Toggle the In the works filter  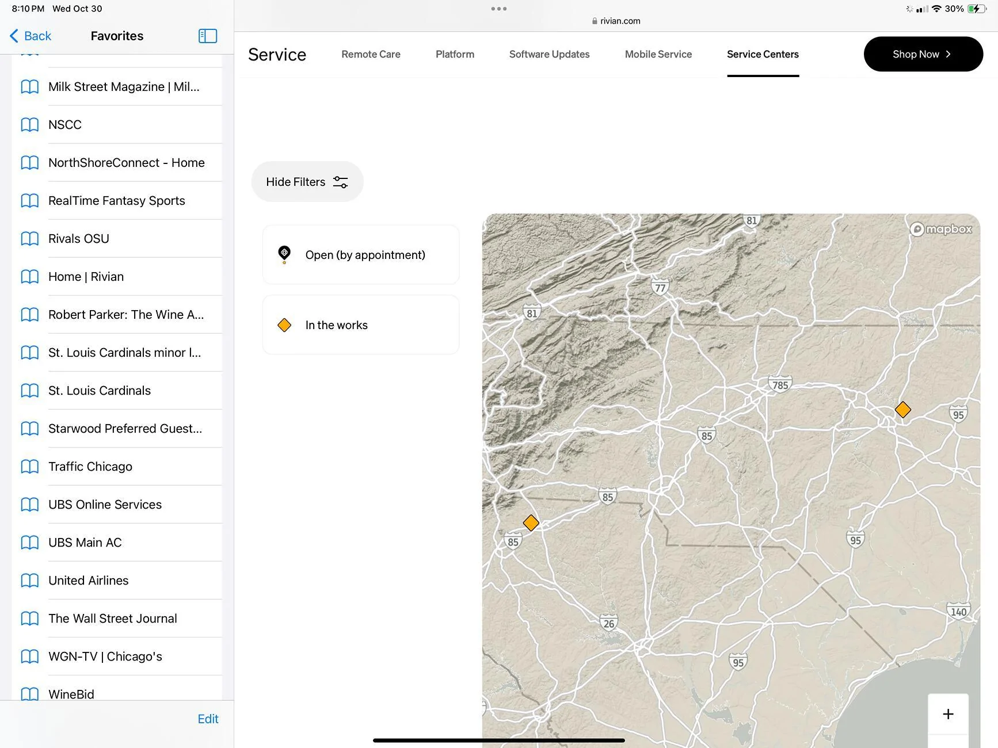coord(361,325)
